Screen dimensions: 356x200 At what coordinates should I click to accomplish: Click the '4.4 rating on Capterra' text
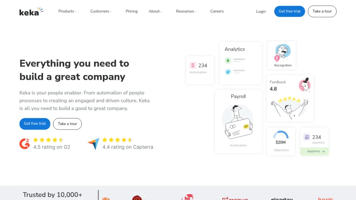coord(128,147)
